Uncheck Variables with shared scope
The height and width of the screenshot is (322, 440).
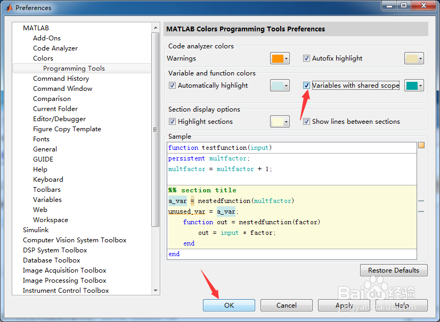tap(306, 85)
